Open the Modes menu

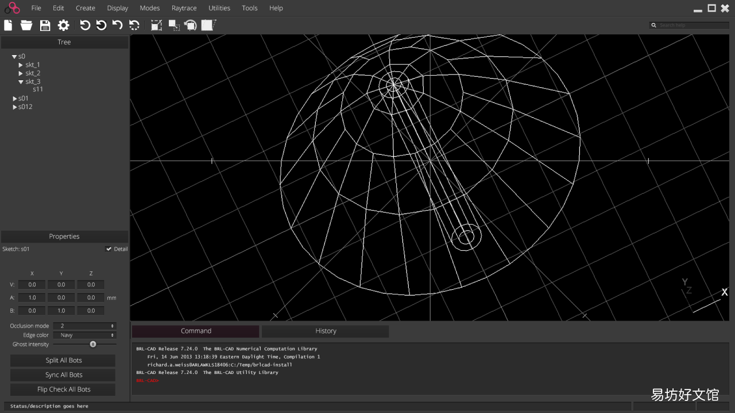point(150,8)
